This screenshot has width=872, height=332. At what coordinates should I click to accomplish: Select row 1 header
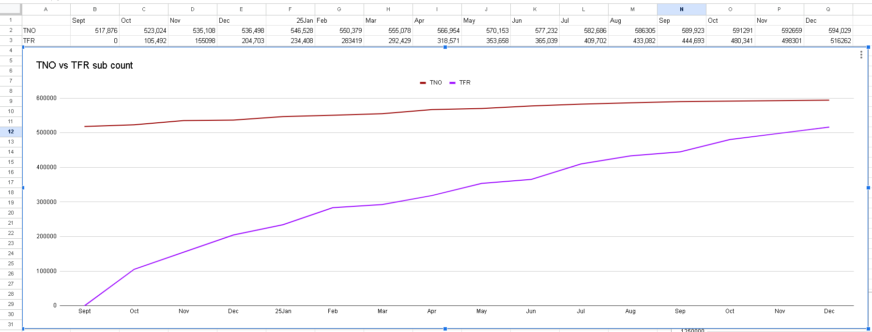[x=11, y=20]
